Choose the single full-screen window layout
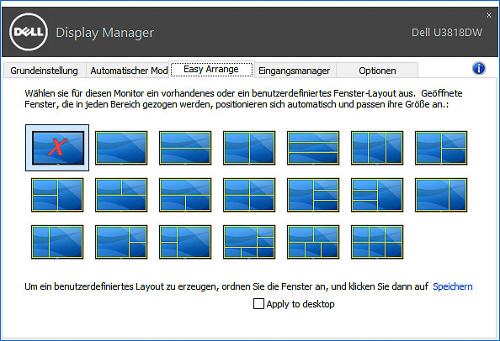This screenshot has width=500, height=341. click(121, 148)
